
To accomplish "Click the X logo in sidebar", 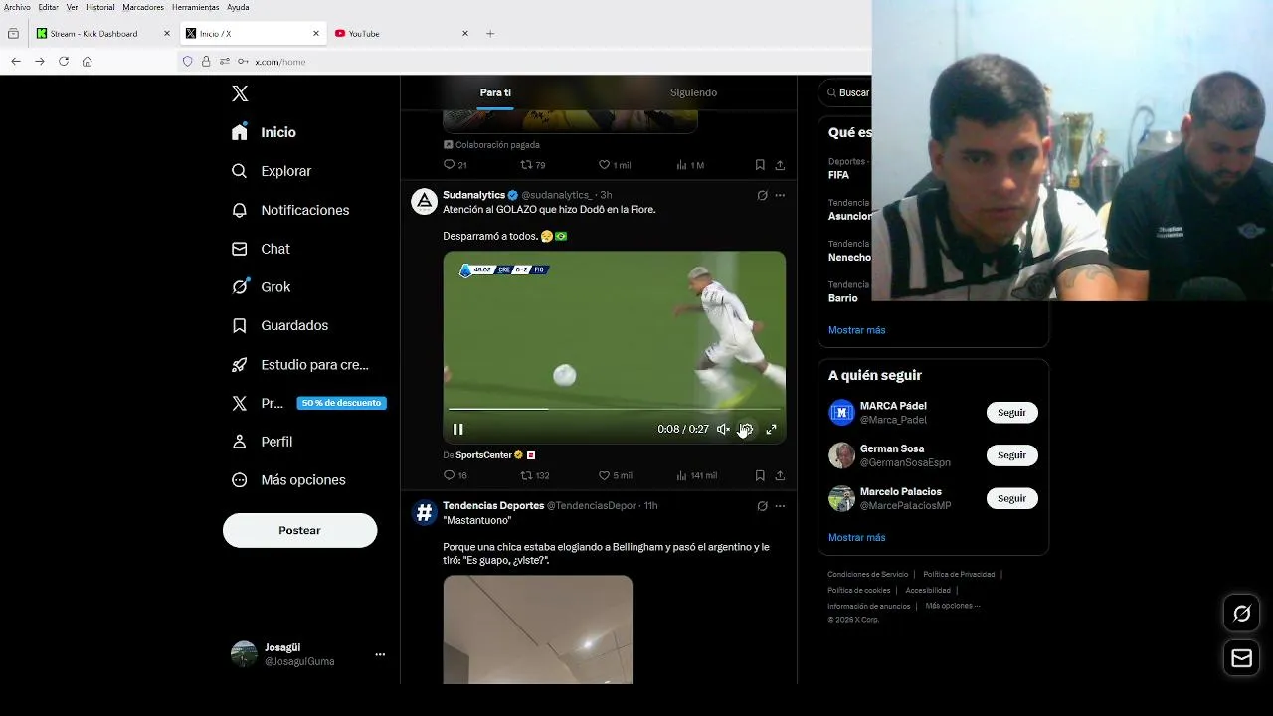I will click(240, 93).
